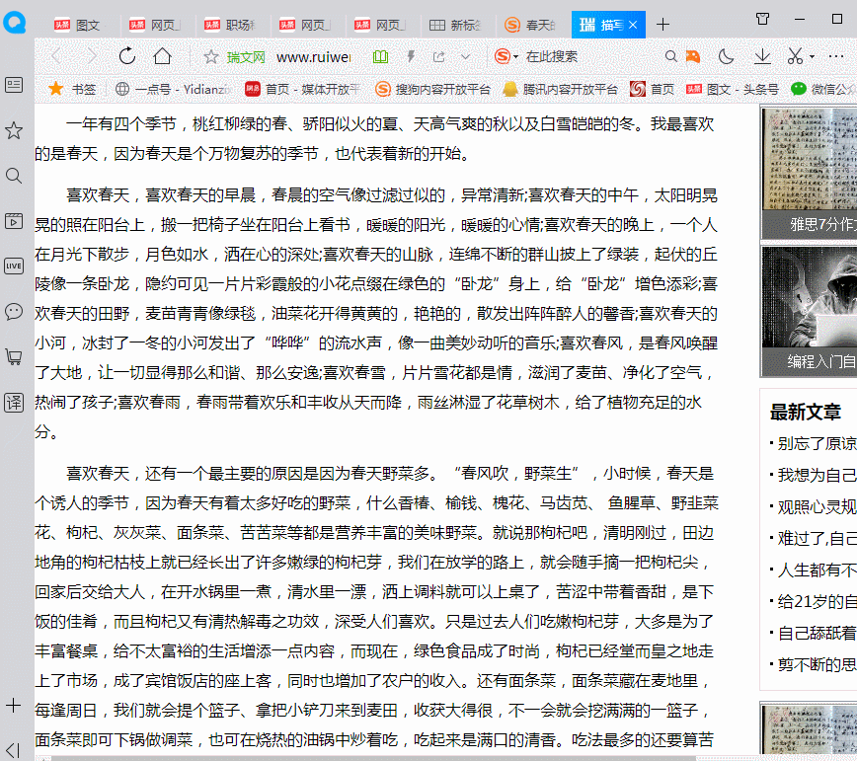Reload the current page
Screen dimensions: 857x761
(x=126, y=56)
